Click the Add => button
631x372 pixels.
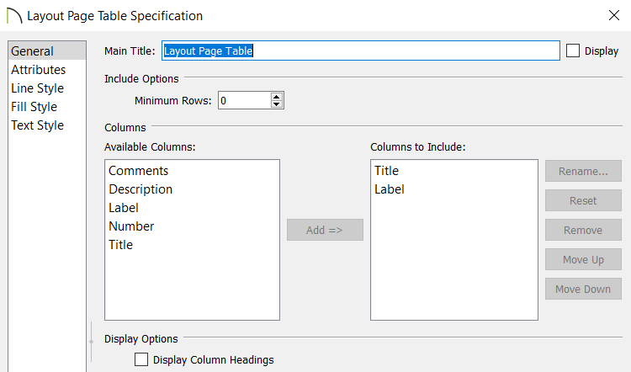pyautogui.click(x=325, y=230)
